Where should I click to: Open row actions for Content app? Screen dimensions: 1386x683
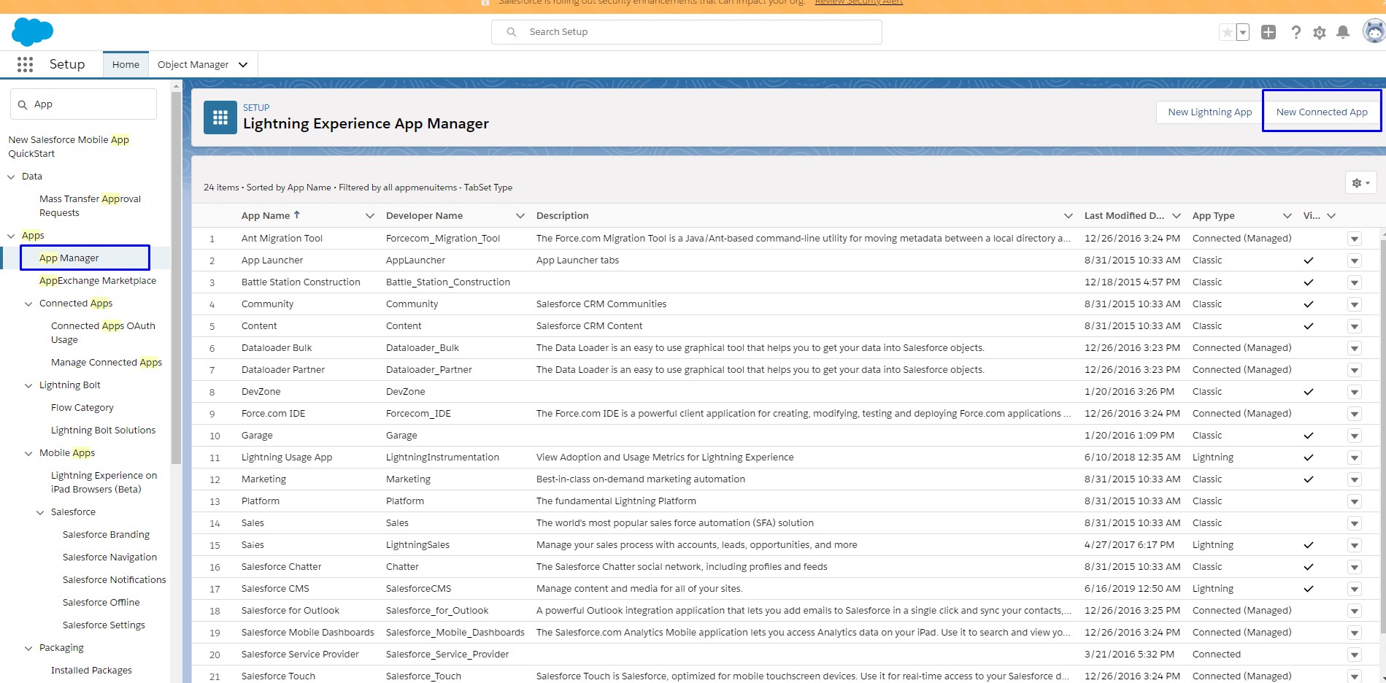point(1355,326)
